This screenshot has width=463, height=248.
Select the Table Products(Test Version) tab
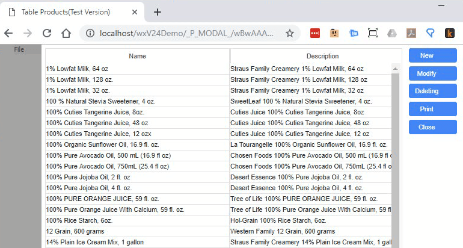65,12
